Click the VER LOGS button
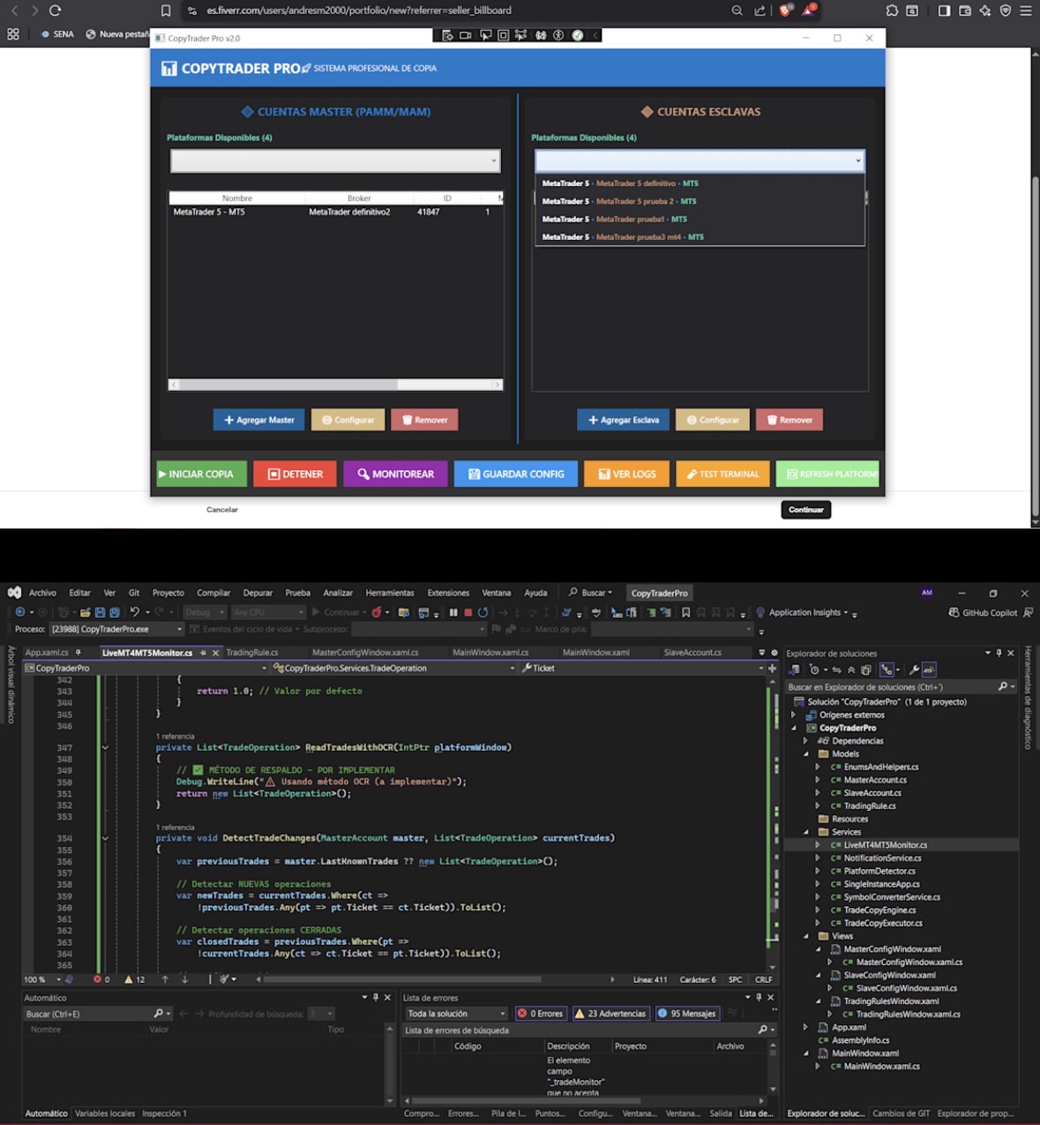 click(626, 474)
